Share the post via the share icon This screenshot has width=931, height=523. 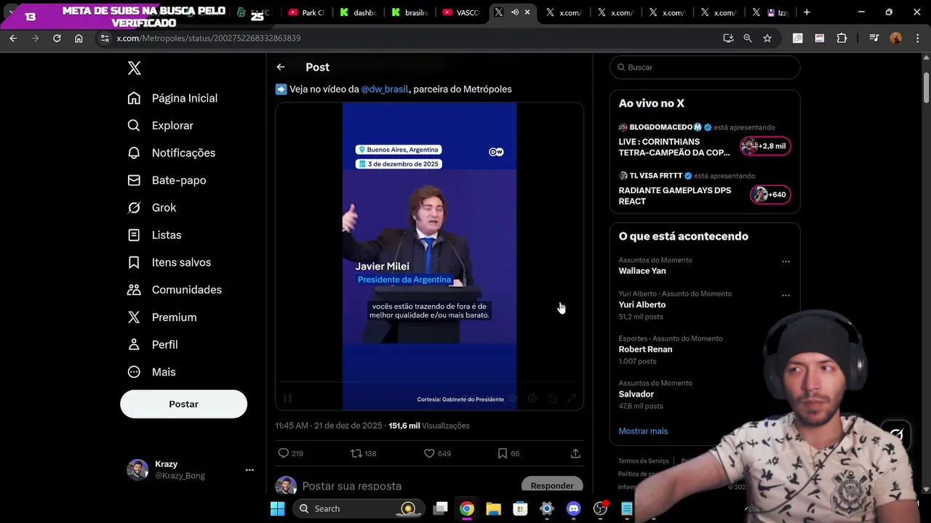point(575,453)
